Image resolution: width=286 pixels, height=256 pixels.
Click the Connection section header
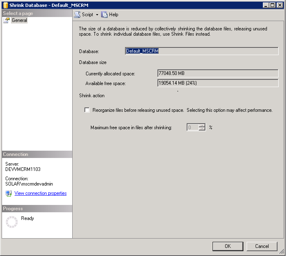[37, 154]
